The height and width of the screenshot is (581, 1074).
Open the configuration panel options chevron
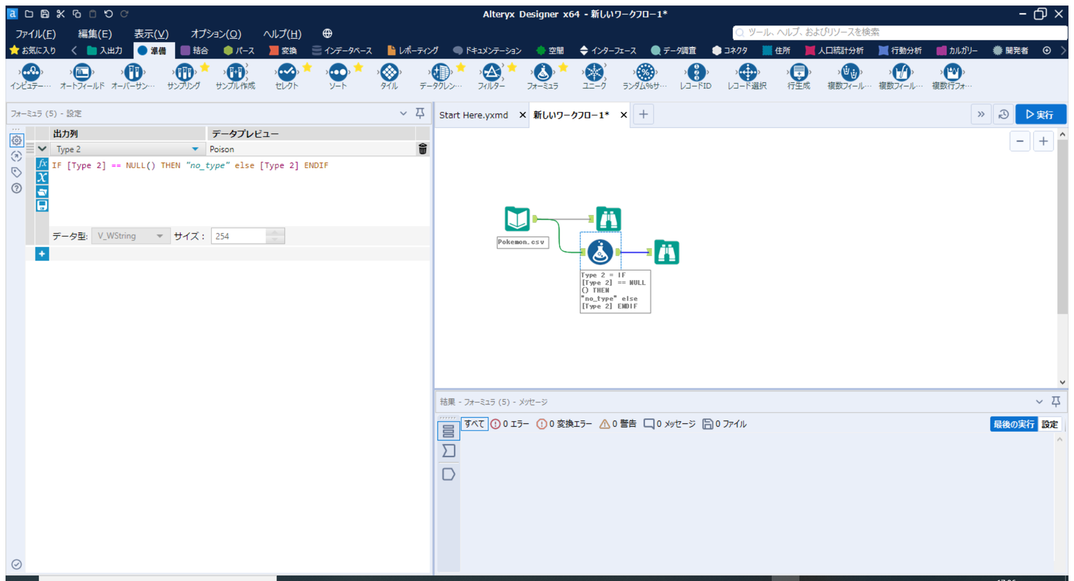pos(403,113)
